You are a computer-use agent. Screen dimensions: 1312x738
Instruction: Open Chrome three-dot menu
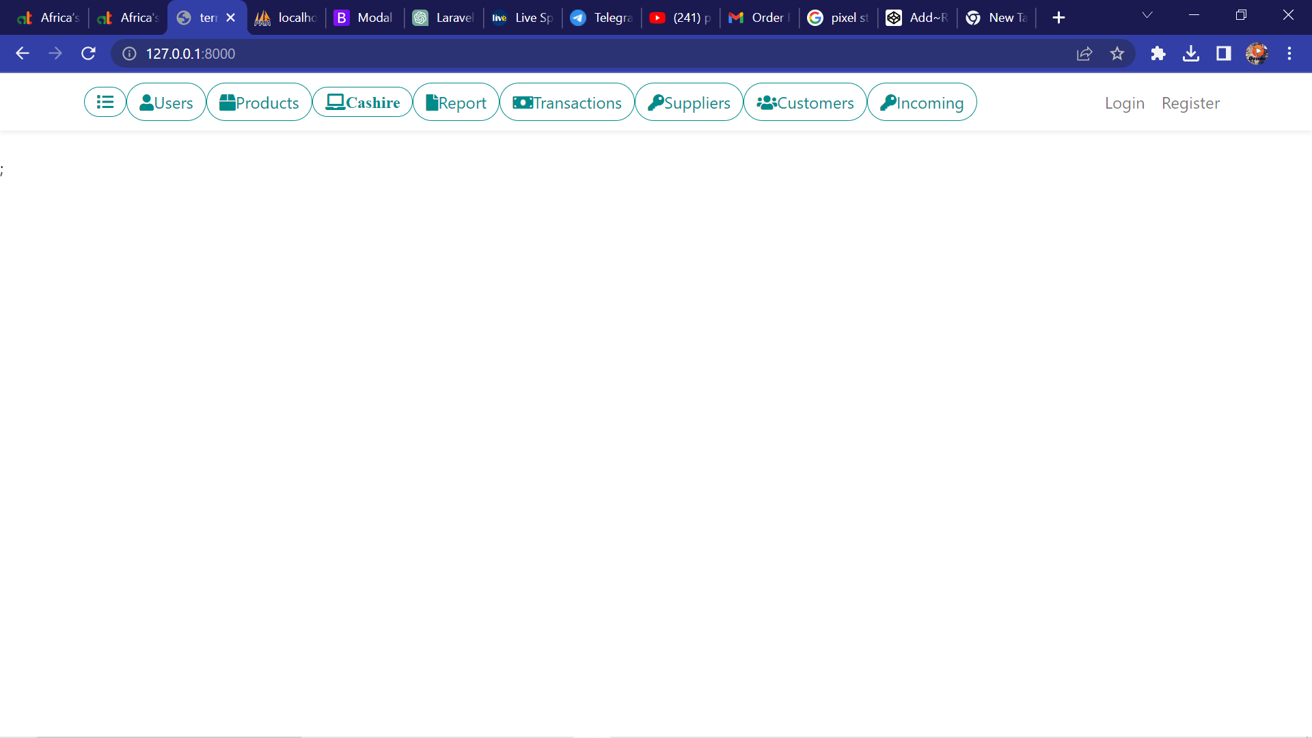[x=1289, y=53]
